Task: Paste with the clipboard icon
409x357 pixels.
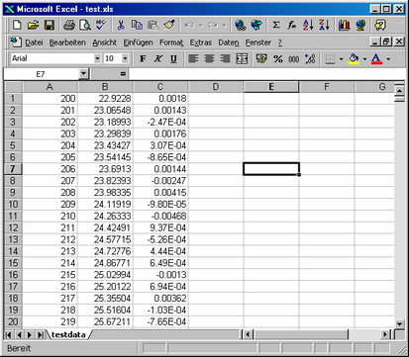Action: (153, 25)
